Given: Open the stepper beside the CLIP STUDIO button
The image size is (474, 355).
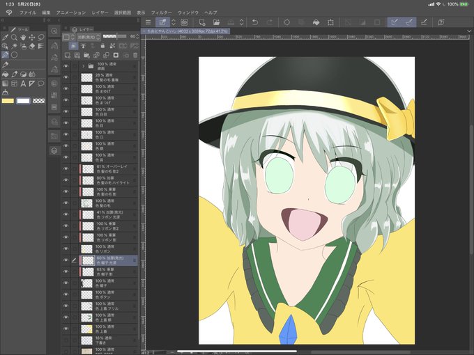Looking at the screenshot, I should (174, 22).
